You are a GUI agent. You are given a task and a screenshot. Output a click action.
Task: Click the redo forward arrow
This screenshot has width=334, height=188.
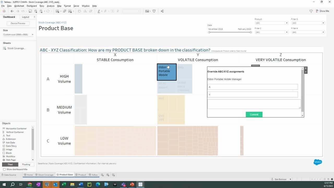pyautogui.click(x=18, y=11)
